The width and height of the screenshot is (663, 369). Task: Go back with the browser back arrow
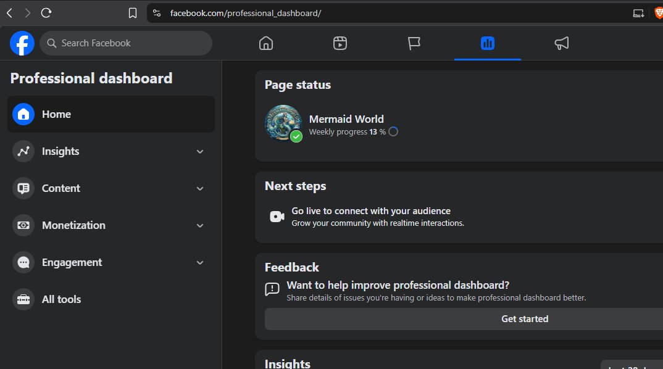(9, 13)
